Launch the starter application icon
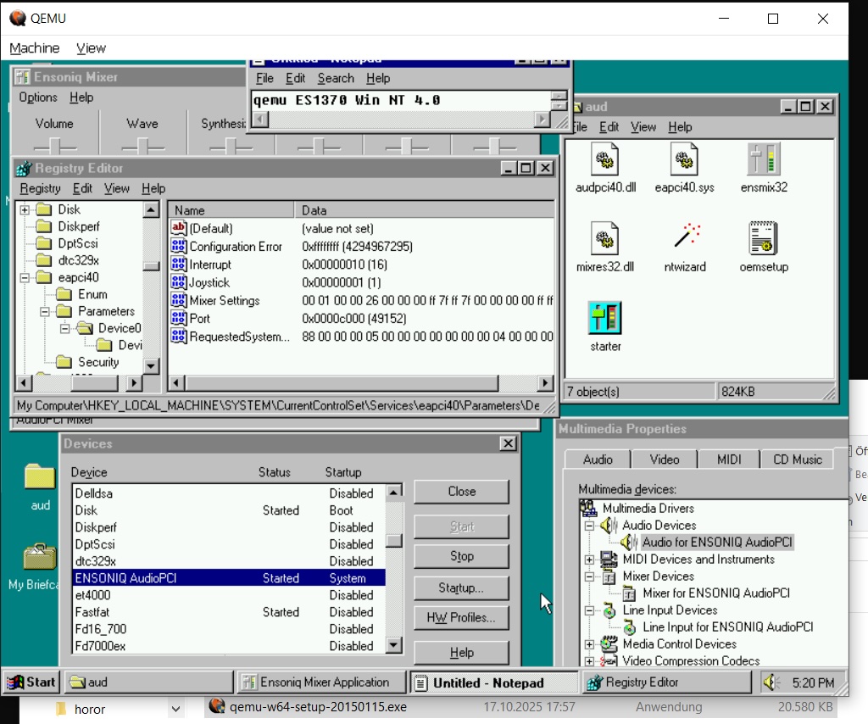The width and height of the screenshot is (868, 724). tap(604, 319)
